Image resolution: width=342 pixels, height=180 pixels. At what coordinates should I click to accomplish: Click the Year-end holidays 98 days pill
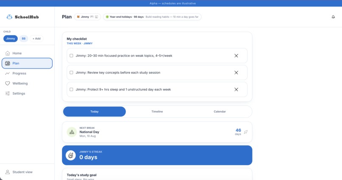tap(152, 17)
